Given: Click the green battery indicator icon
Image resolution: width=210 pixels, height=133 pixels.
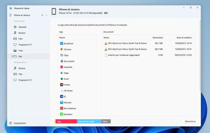Looking at the screenshot, I should pos(106,13).
